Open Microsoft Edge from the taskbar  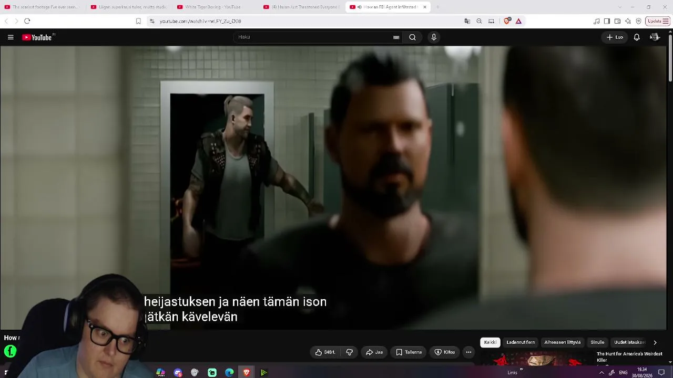[x=229, y=373]
